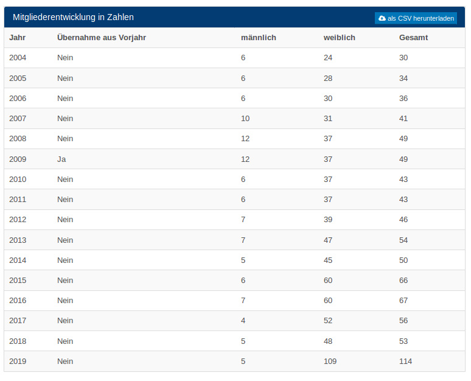Click the männlich column header
Image resolution: width=471 pixels, height=381 pixels.
coord(259,38)
